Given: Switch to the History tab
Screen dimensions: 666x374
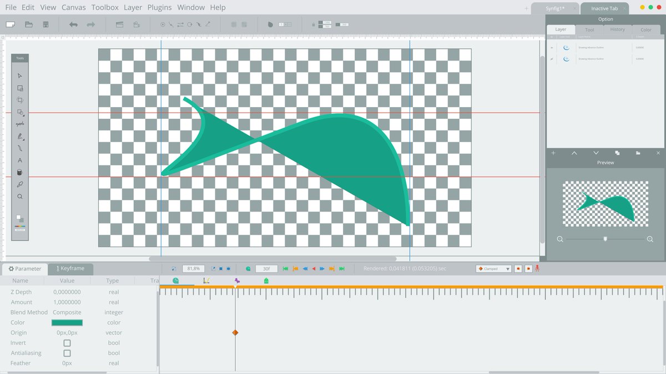Looking at the screenshot, I should (x=617, y=29).
